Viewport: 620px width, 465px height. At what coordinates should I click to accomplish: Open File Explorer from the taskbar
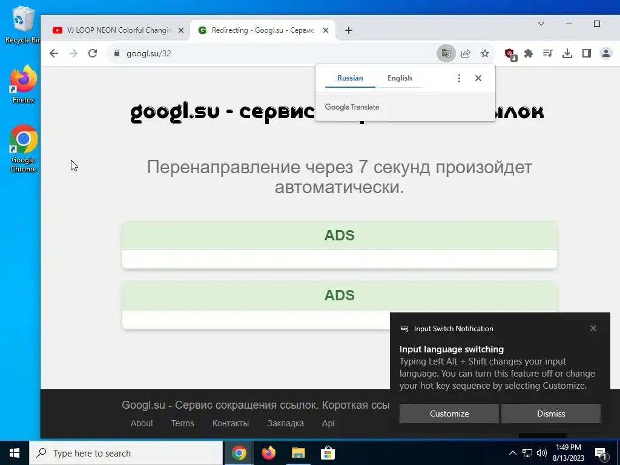[x=298, y=453]
